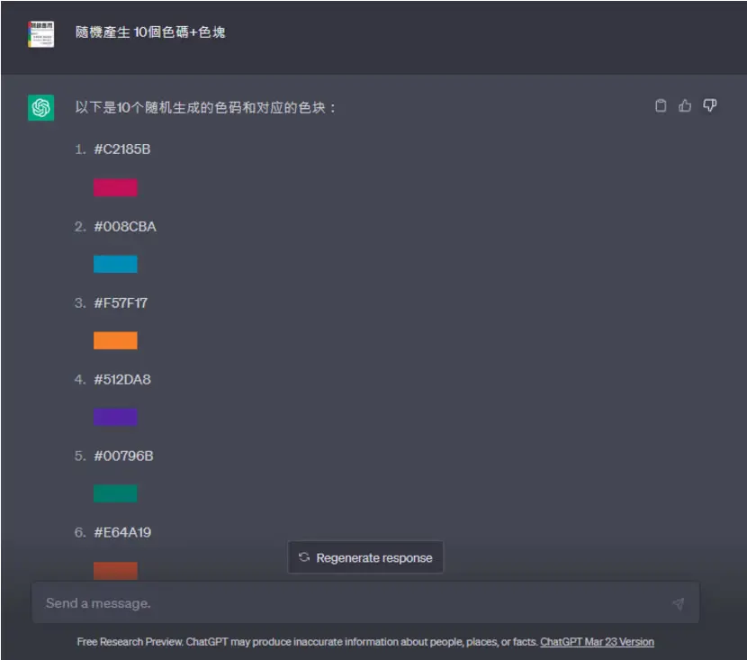Click the send message arrow icon

point(679,604)
